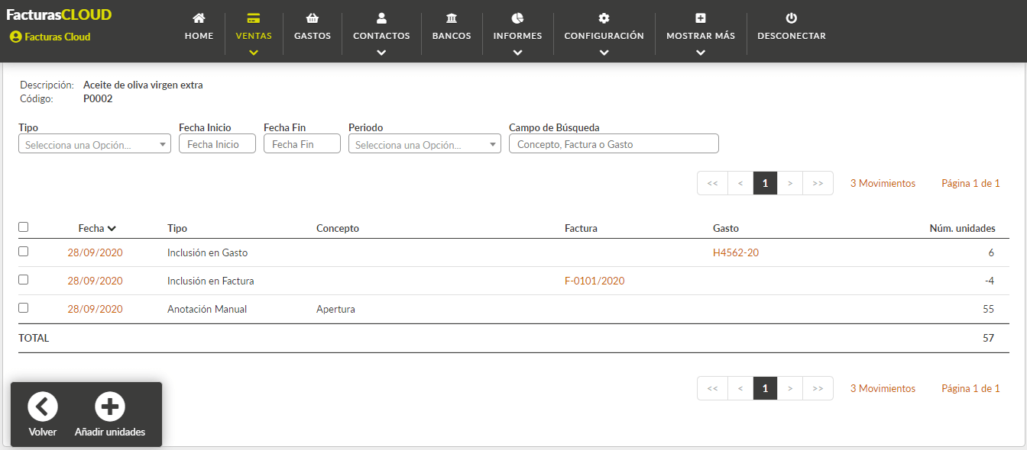Image resolution: width=1027 pixels, height=450 pixels.
Task: Click the Contactos person icon
Action: 381,18
